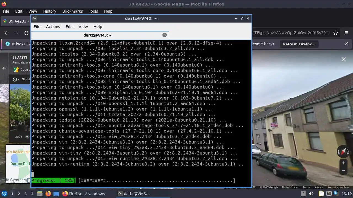The image size is (353, 198).
Task: Reload the page in Firefox
Action: pyautogui.click(x=26, y=33)
